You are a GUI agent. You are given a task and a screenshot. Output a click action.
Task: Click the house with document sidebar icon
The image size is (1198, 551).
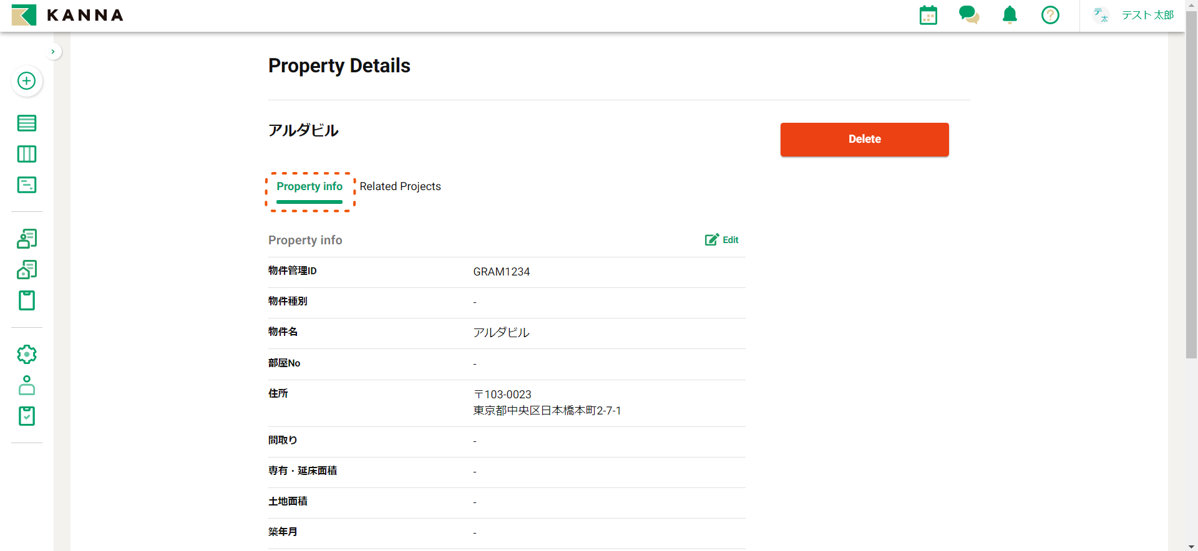click(x=26, y=270)
